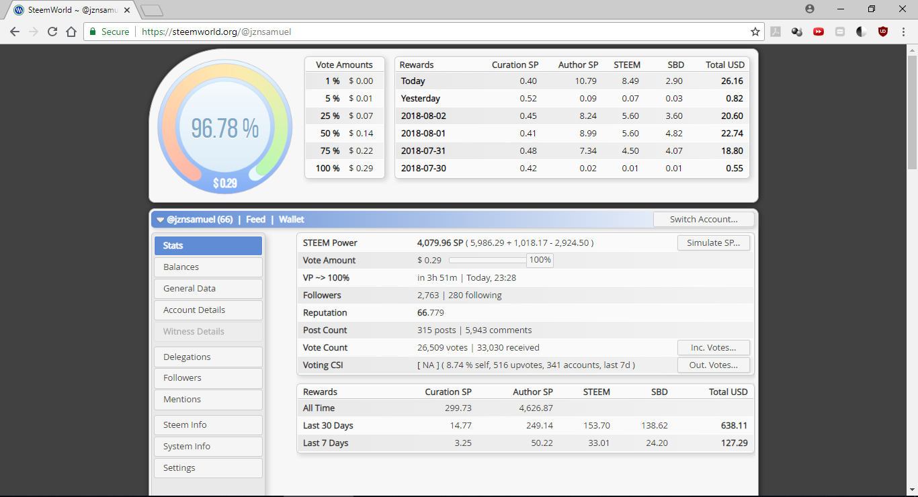The image size is (918, 497).
Task: Collapse the @jznsamuel account section arrow
Action: pos(160,220)
